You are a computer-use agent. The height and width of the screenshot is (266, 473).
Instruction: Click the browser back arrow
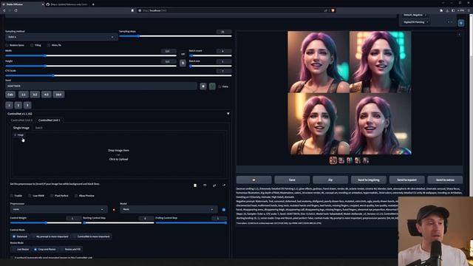pyautogui.click(x=4, y=10)
